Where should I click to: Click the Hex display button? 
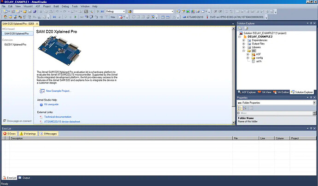point(113,17)
